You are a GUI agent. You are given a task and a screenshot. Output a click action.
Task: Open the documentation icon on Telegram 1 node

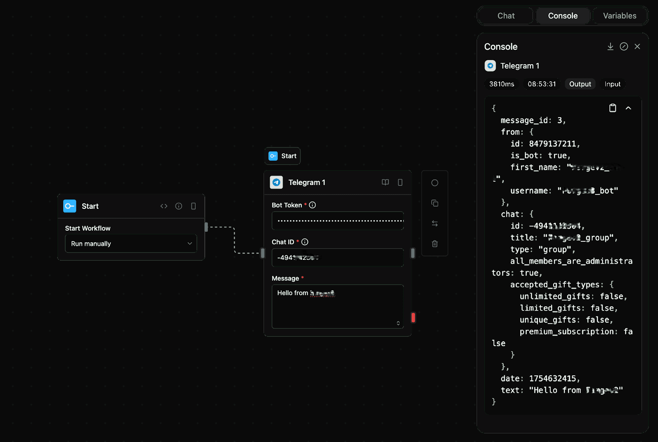coord(385,182)
